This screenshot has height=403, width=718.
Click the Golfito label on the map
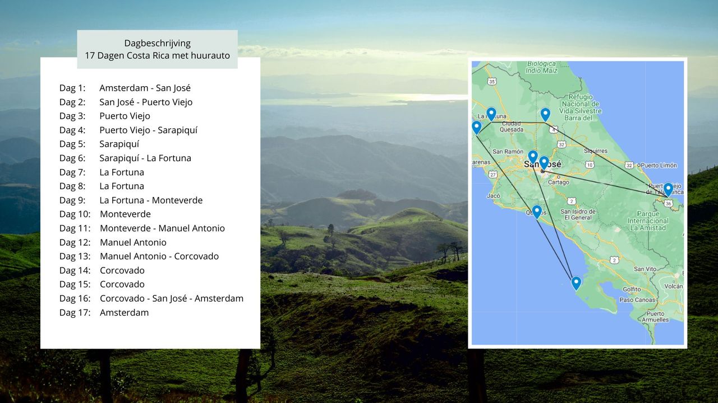(632, 289)
